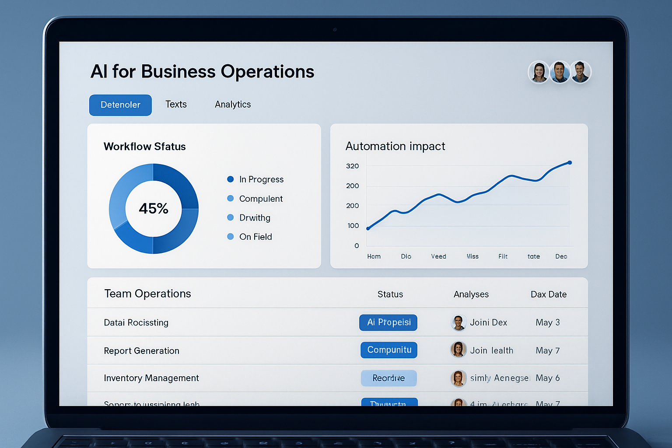Open the Inventory Management row
672x448 pixels.
pos(151,378)
